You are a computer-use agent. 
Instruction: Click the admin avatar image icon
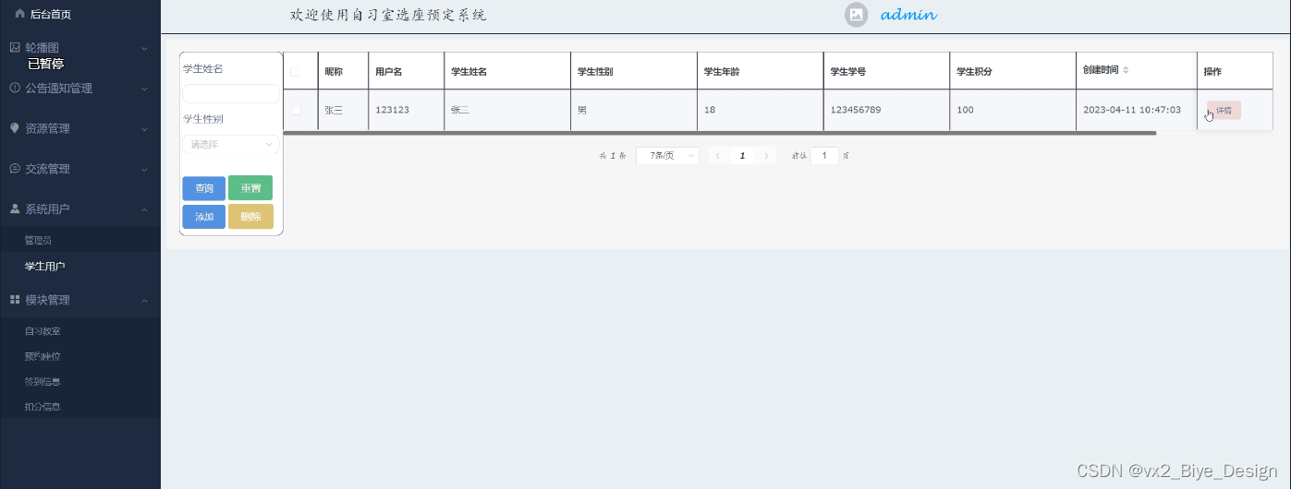tap(857, 15)
